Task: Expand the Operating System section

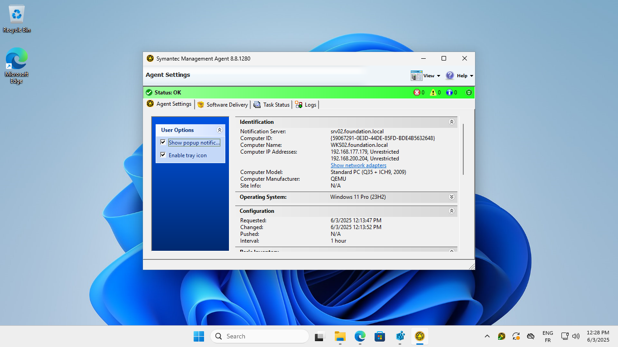Action: 452,197
